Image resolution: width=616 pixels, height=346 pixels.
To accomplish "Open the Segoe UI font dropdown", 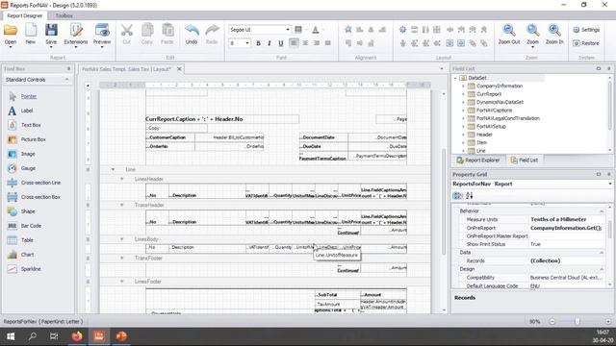I will [288, 30].
